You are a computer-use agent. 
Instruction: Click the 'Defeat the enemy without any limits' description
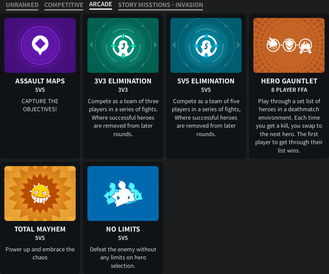pyautogui.click(x=123, y=258)
